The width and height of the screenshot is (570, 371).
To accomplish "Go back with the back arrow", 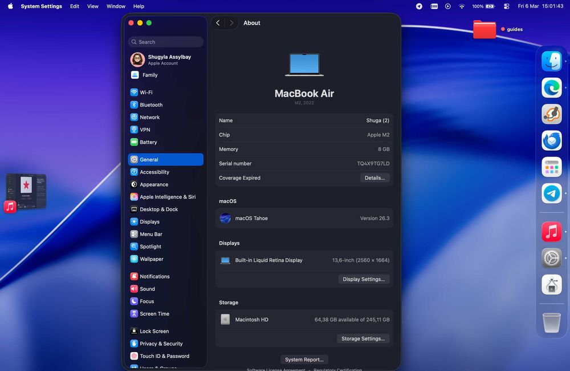I will 218,23.
